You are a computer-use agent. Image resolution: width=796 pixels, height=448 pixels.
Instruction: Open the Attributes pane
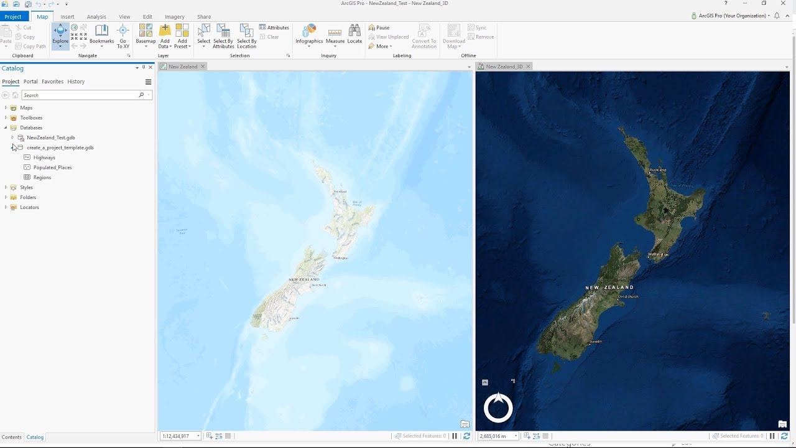coord(274,27)
